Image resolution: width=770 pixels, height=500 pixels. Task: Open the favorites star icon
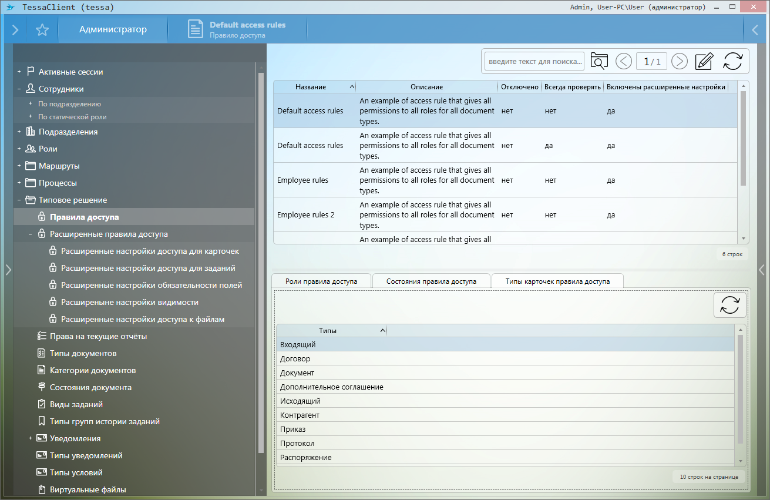(42, 30)
